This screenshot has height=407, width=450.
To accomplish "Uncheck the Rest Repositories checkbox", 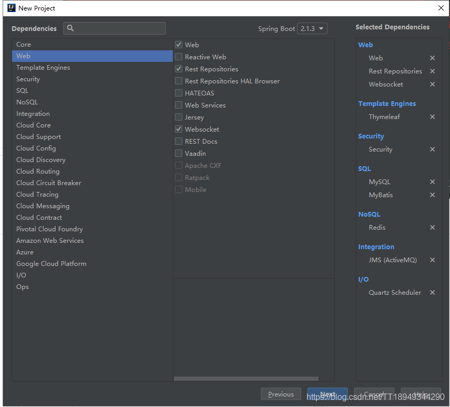I will click(x=179, y=69).
